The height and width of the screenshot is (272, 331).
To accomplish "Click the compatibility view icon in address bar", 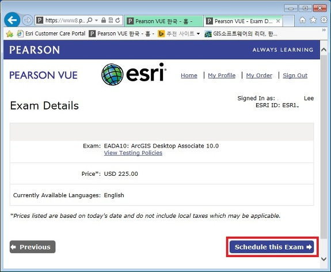I will (x=111, y=20).
